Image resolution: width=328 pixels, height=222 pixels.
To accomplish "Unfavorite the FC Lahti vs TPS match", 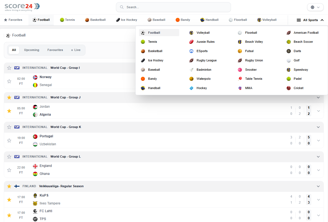I will [x=9, y=215].
